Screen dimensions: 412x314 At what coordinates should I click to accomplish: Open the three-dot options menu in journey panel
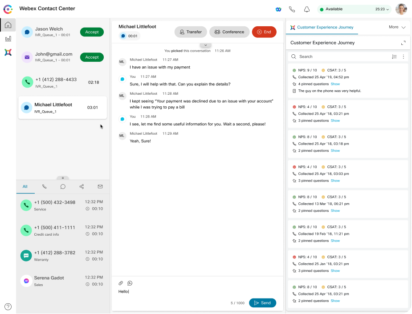click(404, 56)
